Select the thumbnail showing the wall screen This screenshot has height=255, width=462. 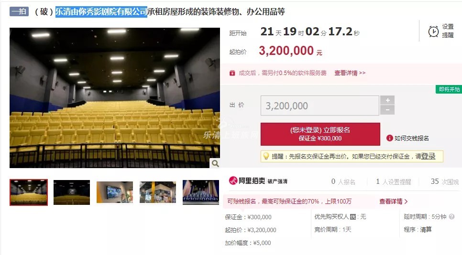(x=115, y=192)
